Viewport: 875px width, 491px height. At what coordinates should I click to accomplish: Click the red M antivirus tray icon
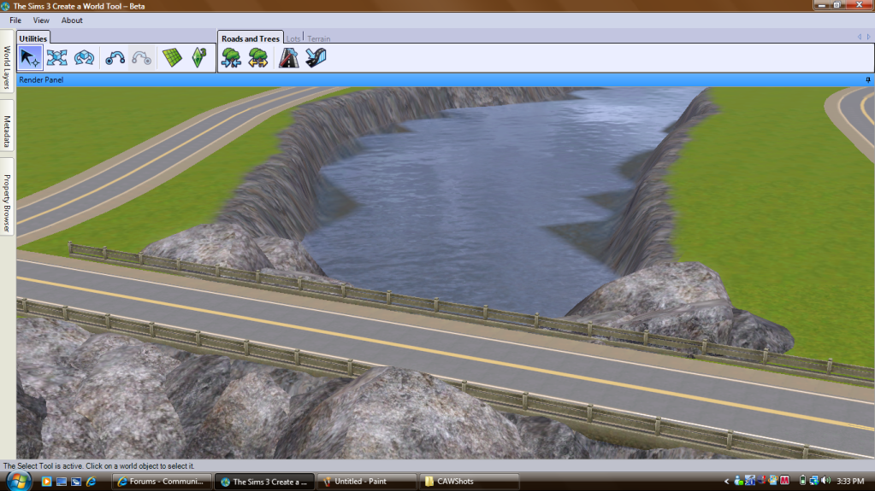click(784, 481)
